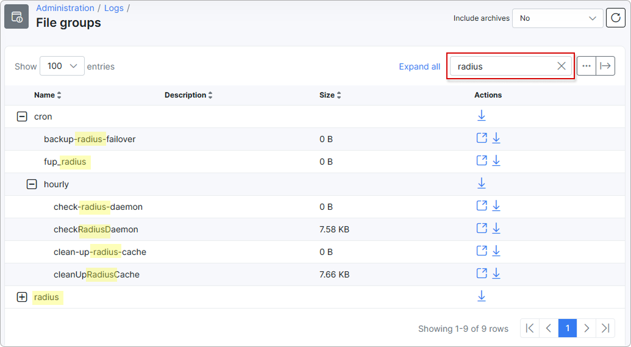Screen dimensions: 631x347
Task: Collapse the hourly subgroup
Action: coord(31,184)
